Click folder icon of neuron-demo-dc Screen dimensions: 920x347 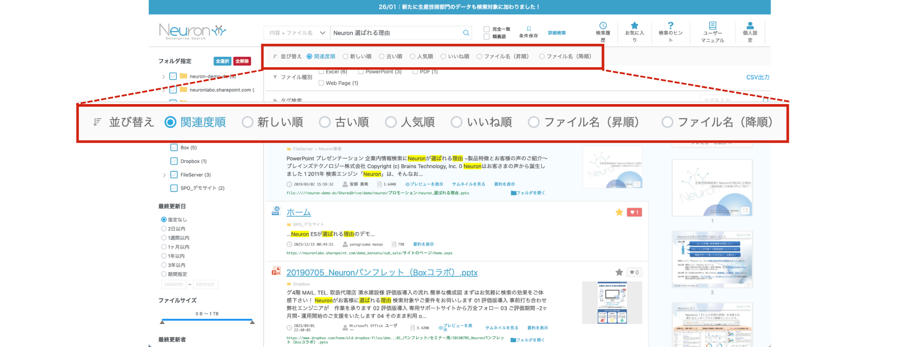[184, 76]
